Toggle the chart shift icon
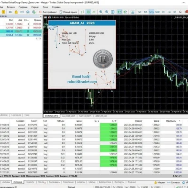This screenshot has width=188, height=188. [x=125, y=12]
